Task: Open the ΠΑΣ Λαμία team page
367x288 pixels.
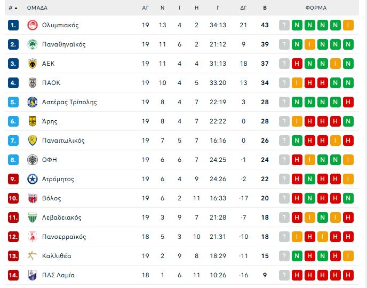Action: coord(58,275)
